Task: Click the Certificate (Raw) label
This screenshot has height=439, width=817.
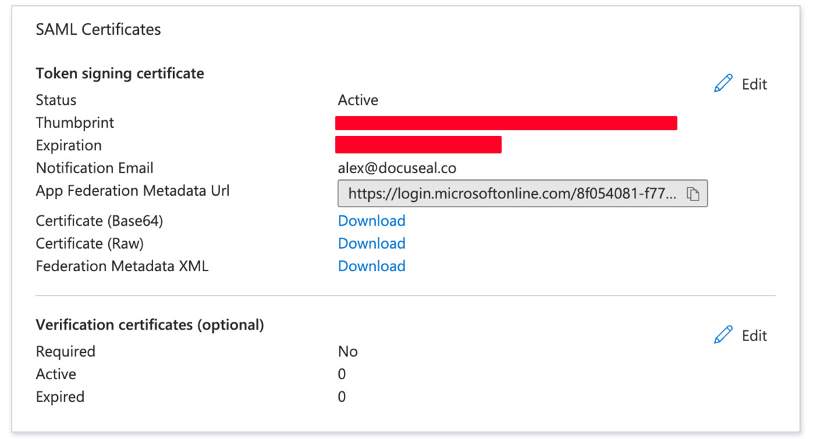Action: click(x=90, y=243)
